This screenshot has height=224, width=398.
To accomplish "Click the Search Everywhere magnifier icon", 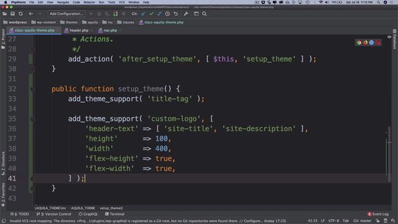I will pyautogui.click(x=205, y=14).
